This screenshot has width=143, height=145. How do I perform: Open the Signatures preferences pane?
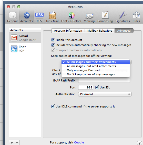122,17
